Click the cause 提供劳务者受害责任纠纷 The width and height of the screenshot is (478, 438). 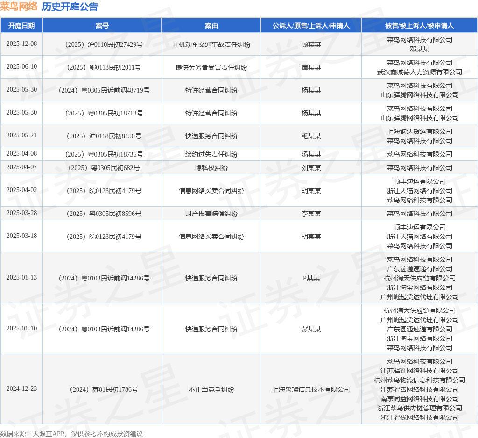[x=211, y=67]
